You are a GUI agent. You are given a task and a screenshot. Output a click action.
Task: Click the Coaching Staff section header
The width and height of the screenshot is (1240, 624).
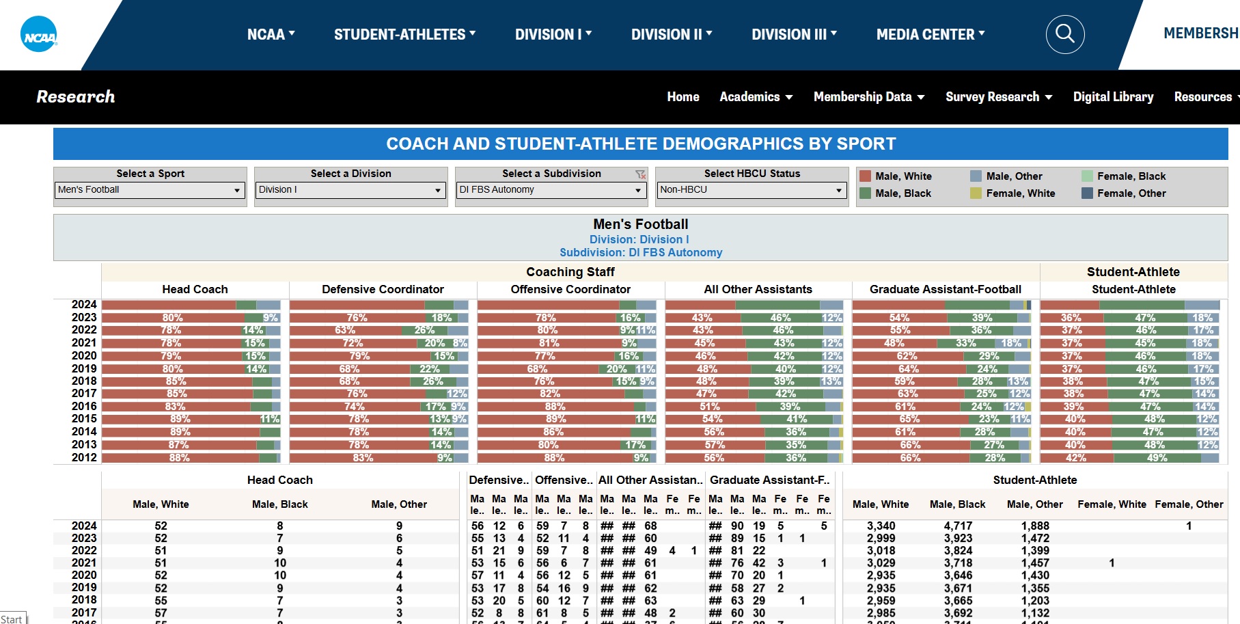tap(570, 272)
